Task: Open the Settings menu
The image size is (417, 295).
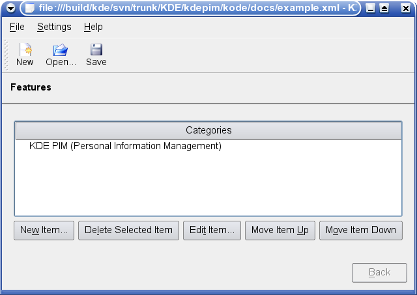Action: 54,27
